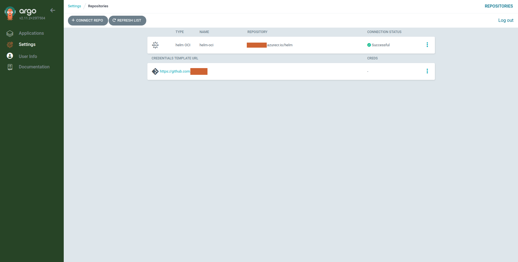Open Repositories breadcrumb entry
The width and height of the screenshot is (518, 262).
click(x=98, y=6)
